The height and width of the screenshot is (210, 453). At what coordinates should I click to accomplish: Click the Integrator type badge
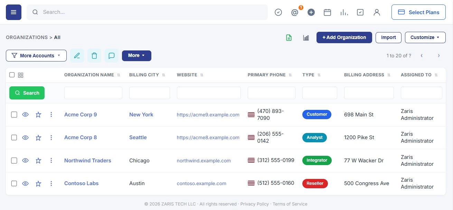(317, 161)
